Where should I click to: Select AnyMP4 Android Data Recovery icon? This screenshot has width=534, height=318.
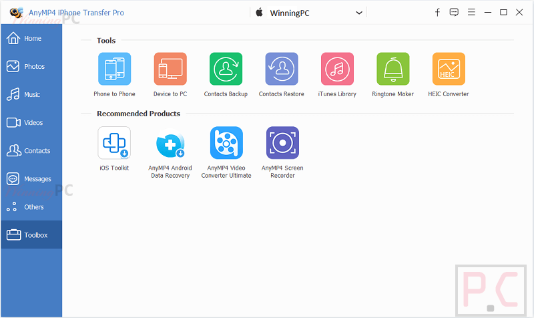[x=170, y=143]
